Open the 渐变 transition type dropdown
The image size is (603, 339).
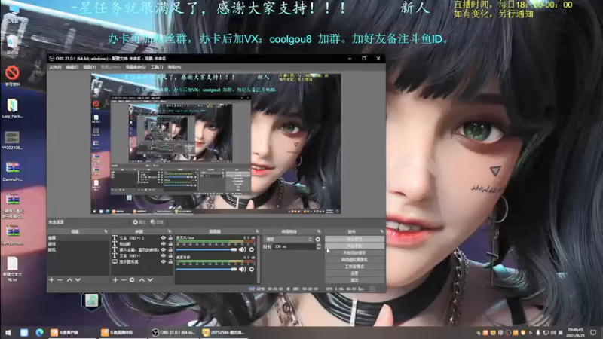point(288,239)
